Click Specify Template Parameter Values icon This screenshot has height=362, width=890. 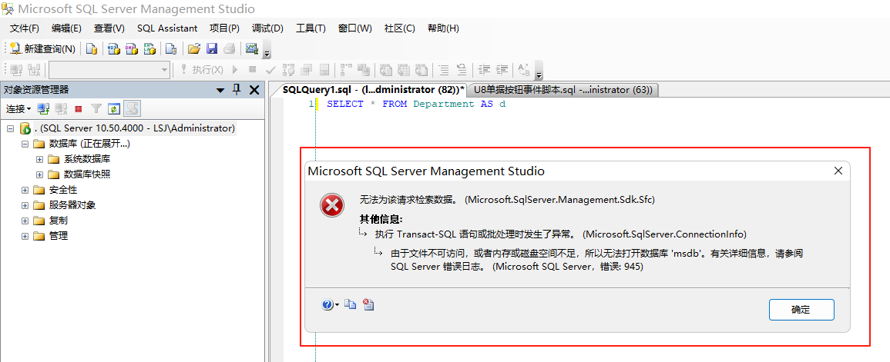point(524,70)
